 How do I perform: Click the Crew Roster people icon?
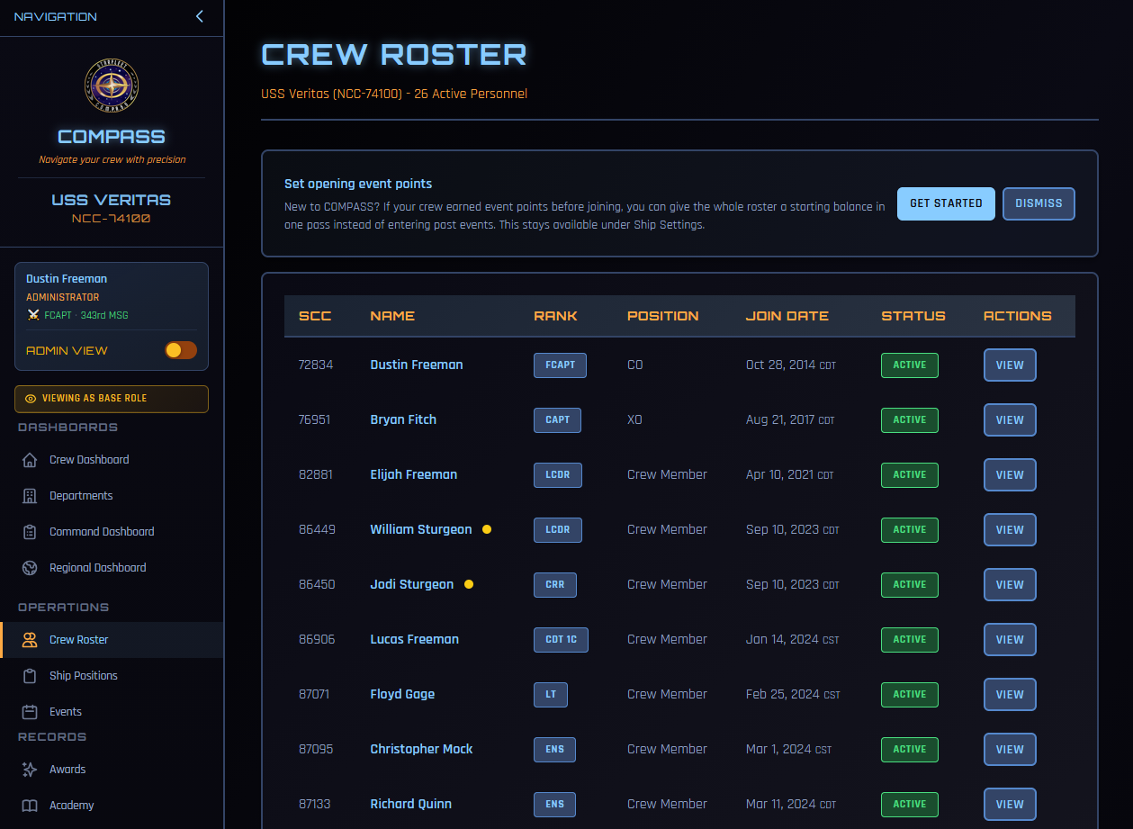(x=30, y=640)
